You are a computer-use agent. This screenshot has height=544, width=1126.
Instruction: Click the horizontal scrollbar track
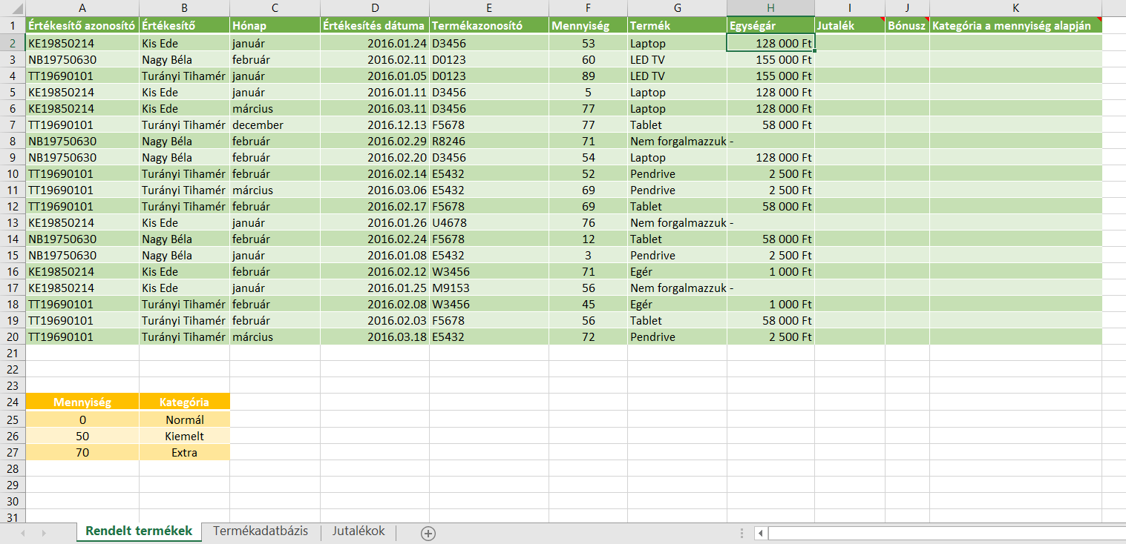[943, 533]
